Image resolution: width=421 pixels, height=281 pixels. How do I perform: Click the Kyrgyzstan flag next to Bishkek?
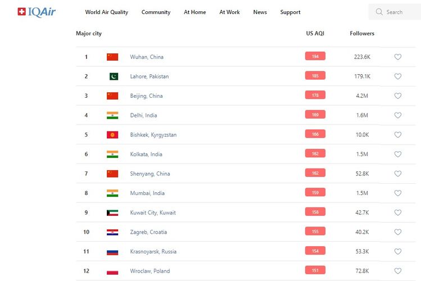pyautogui.click(x=112, y=135)
